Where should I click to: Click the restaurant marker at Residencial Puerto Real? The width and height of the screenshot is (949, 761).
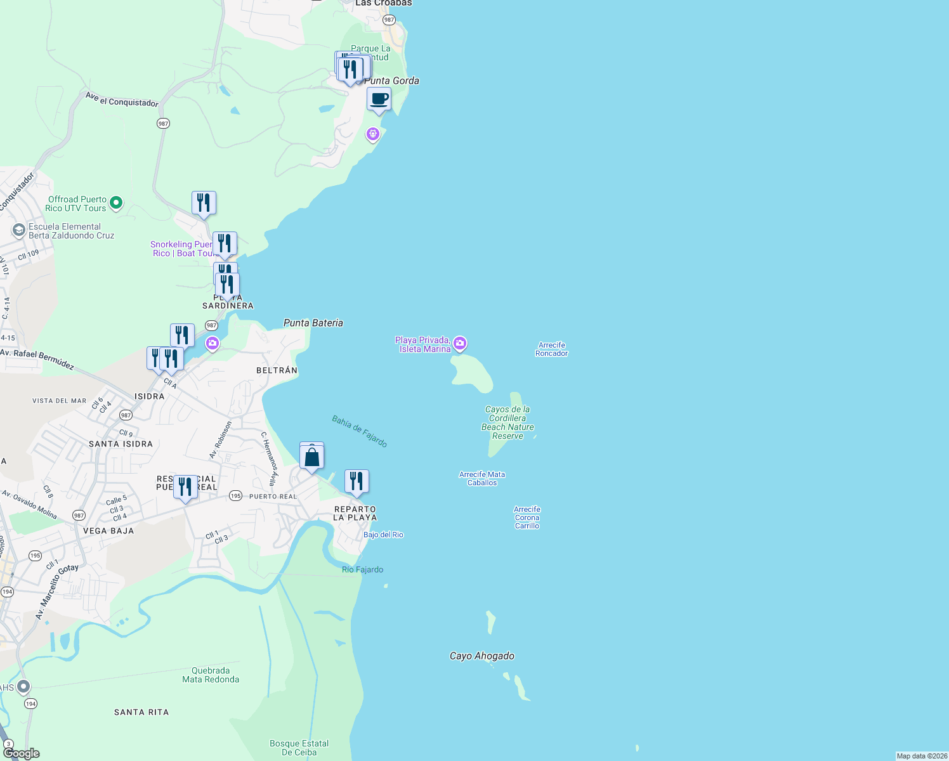pos(185,486)
